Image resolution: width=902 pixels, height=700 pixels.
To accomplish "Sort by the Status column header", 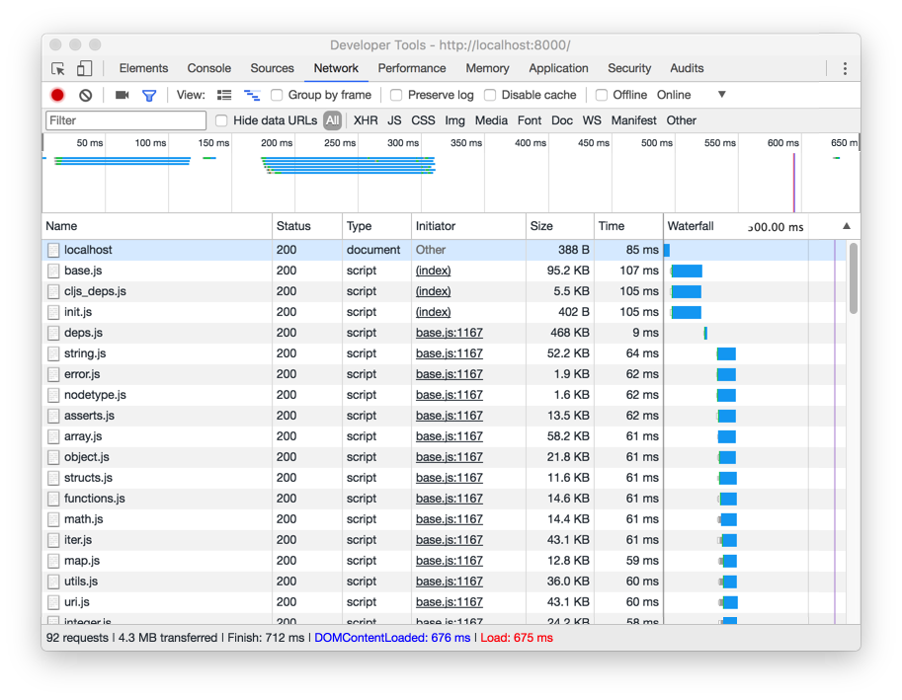I will [306, 226].
